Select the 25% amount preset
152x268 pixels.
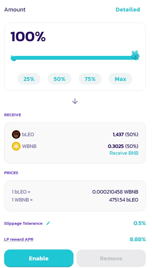click(x=29, y=79)
